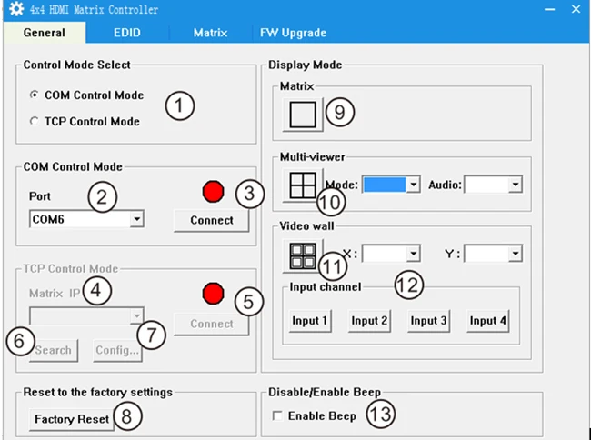The image size is (591, 440).
Task: Click the Search button
Action: tap(53, 350)
